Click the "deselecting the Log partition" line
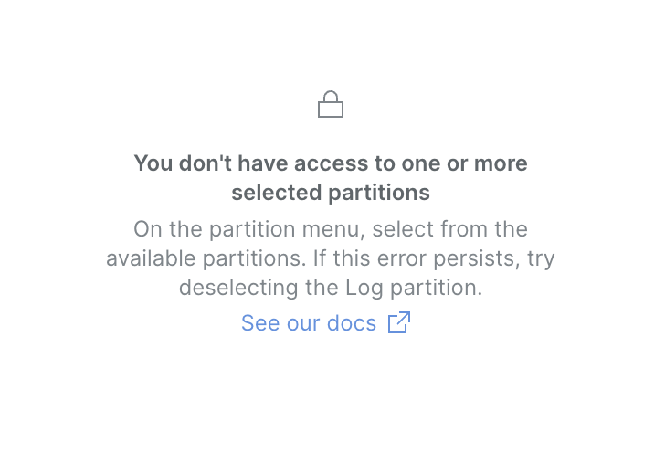The width and height of the screenshot is (665, 452). pyautogui.click(x=330, y=288)
